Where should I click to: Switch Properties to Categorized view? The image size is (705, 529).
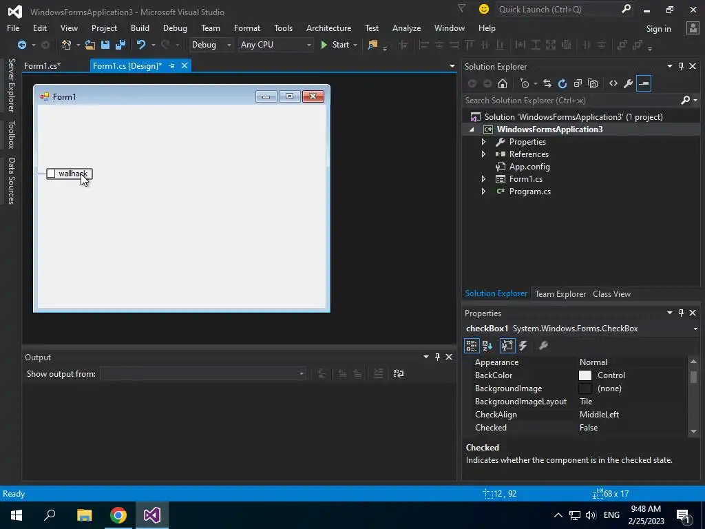coord(471,346)
